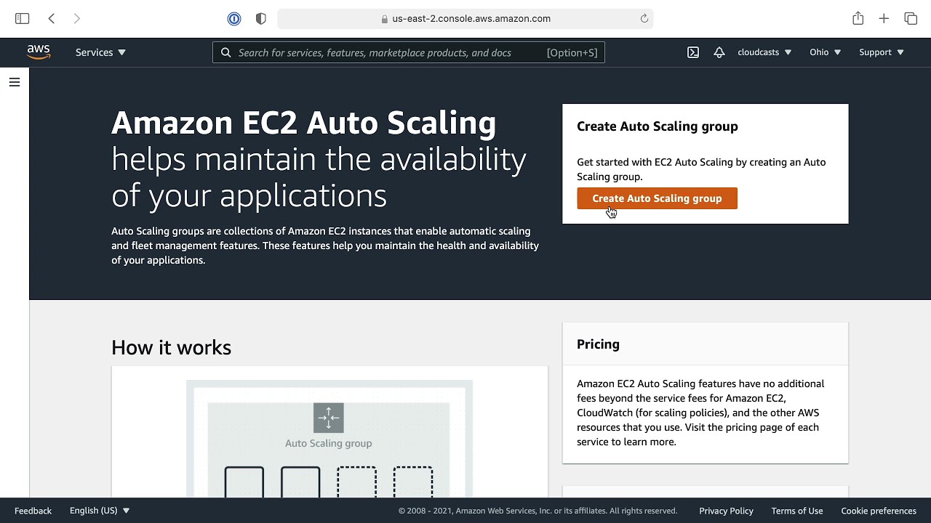This screenshot has width=931, height=523.
Task: Click the 'Pricing' panel heading
Action: [x=598, y=344]
